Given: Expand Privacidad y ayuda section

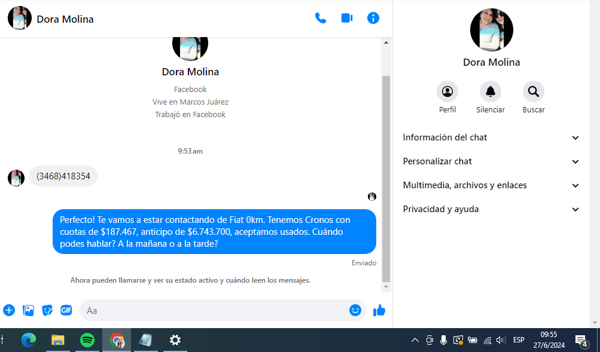Looking at the screenshot, I should 491,209.
